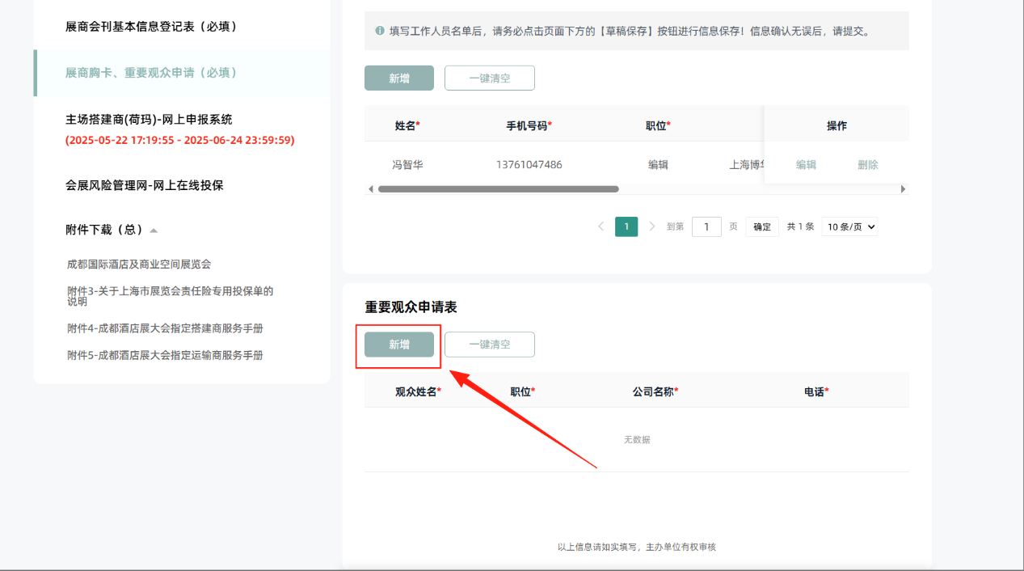Screen dimensions: 1024x571
Task: Go to next page with right chevron
Action: 652,226
